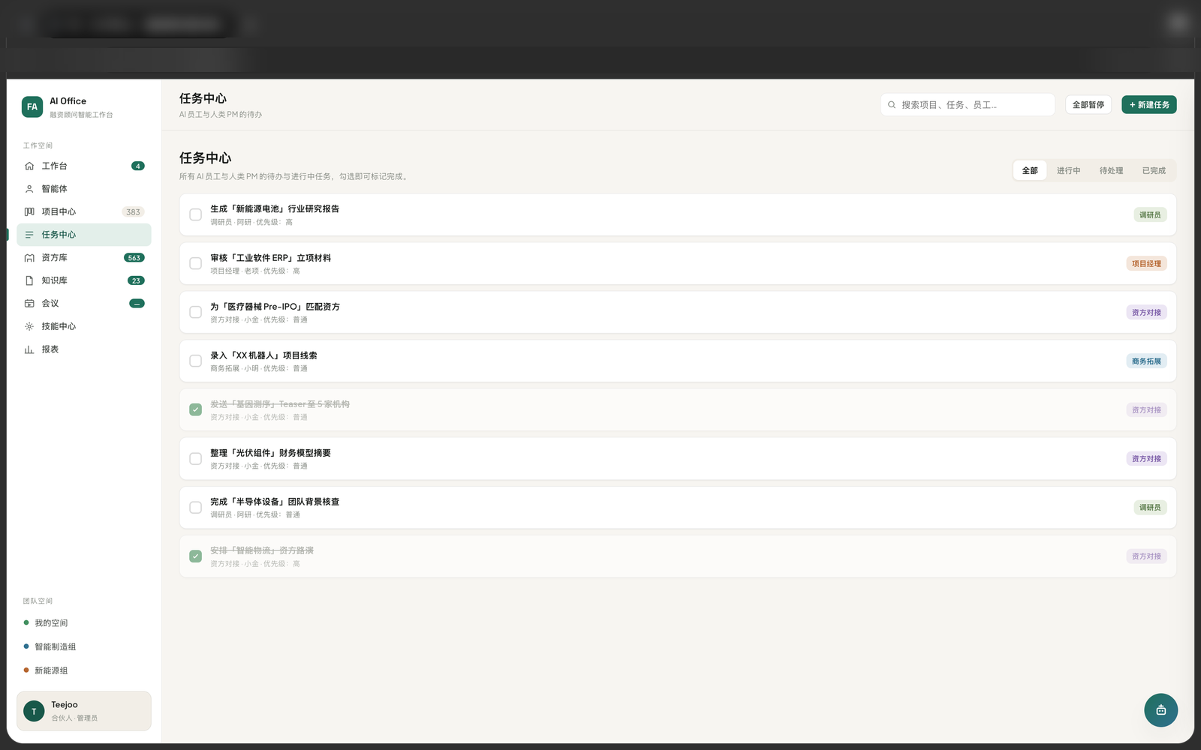
Task: Select the 已完成 filter tab
Action: [1154, 170]
